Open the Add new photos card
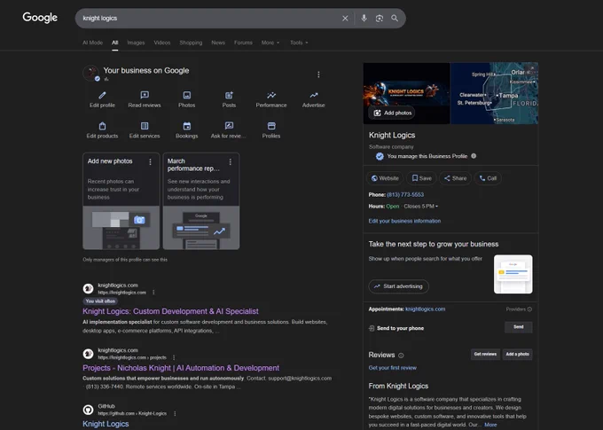This screenshot has height=430, width=603. [x=121, y=201]
